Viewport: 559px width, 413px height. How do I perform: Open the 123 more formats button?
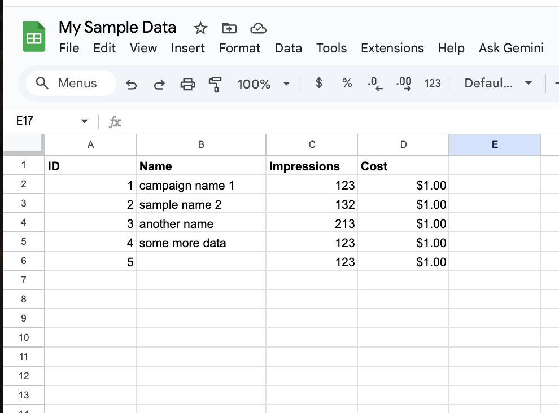(x=433, y=84)
